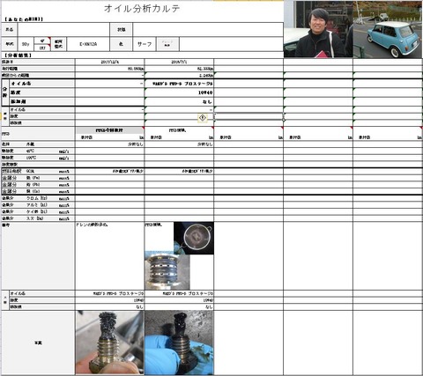Select the ribbed magnet plug photo in notes

pyautogui.click(x=167, y=271)
